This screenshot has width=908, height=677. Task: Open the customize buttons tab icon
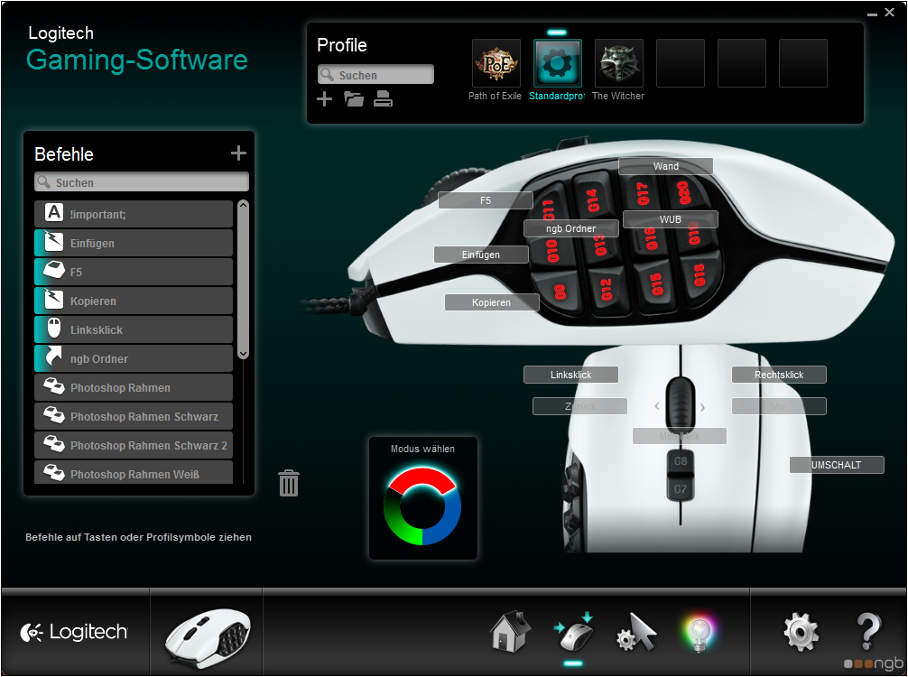coord(573,632)
